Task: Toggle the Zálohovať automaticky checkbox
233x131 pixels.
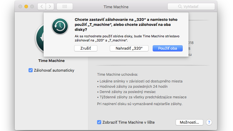Action: [31, 70]
